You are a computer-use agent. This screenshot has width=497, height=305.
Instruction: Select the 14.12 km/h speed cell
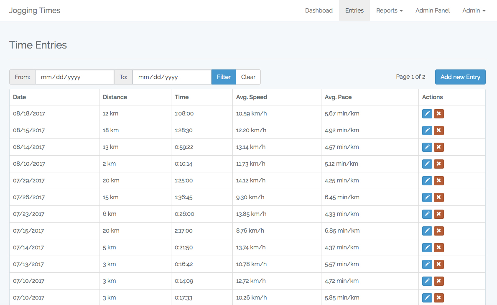tap(277, 181)
